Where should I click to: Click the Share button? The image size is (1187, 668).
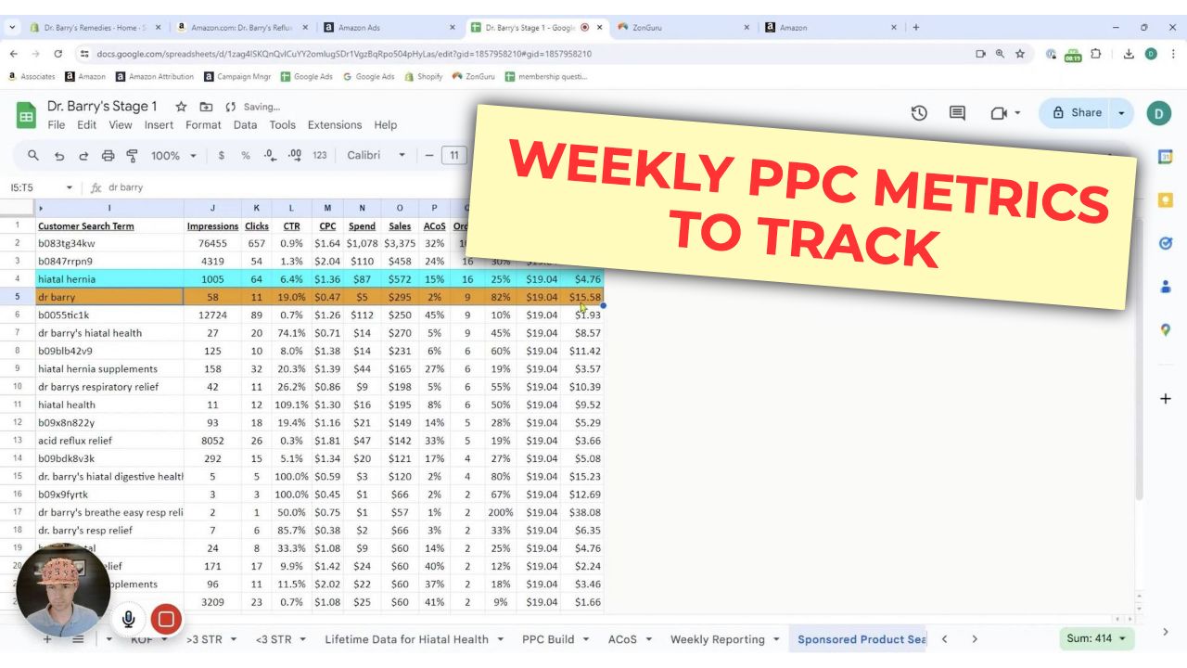tap(1076, 113)
